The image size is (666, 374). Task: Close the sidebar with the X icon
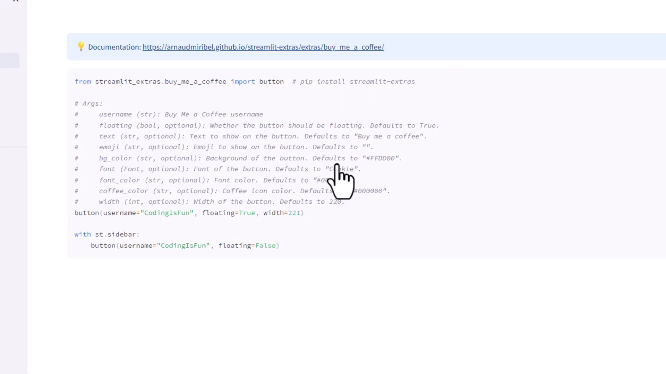click(16, 1)
